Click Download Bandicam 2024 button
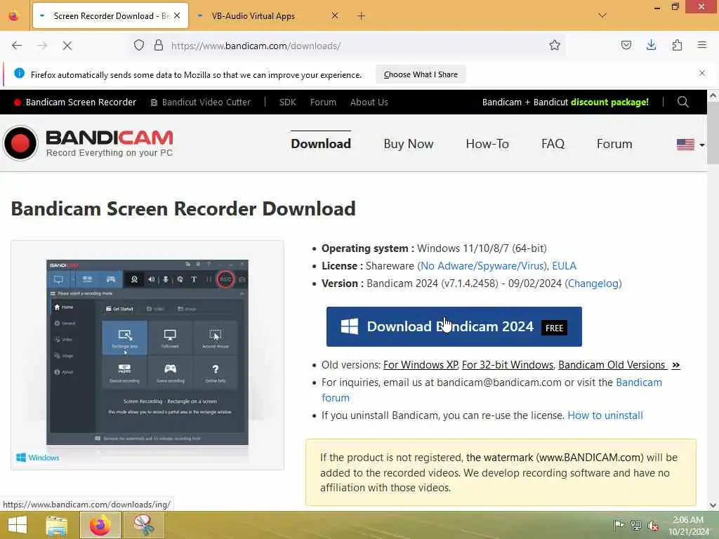 coord(454,327)
